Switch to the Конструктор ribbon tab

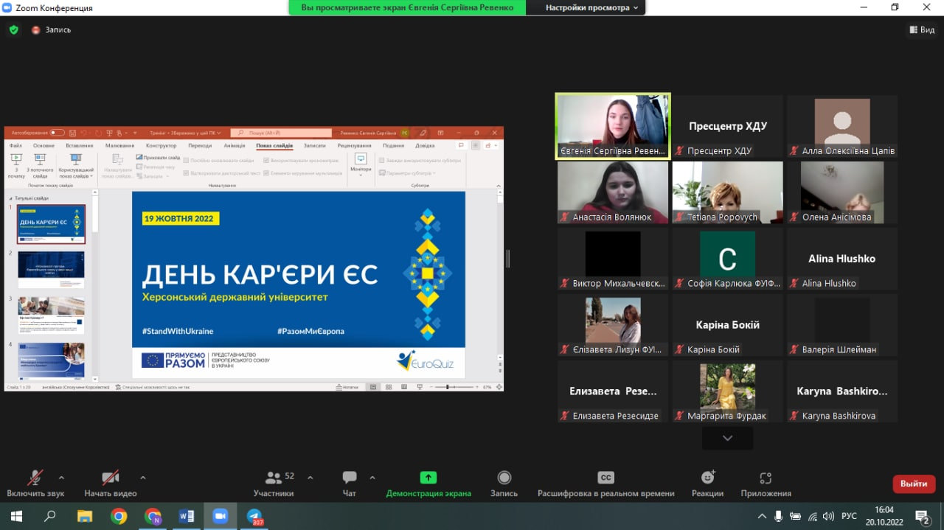point(161,146)
